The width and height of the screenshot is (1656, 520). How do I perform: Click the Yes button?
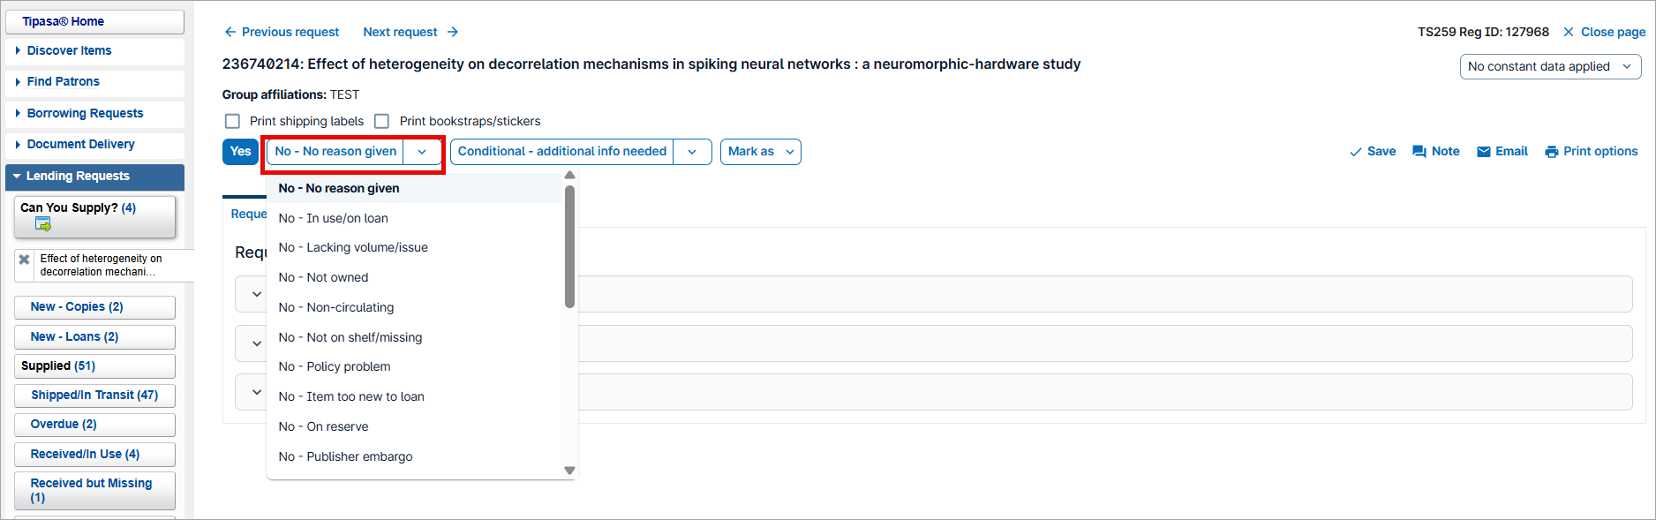240,152
